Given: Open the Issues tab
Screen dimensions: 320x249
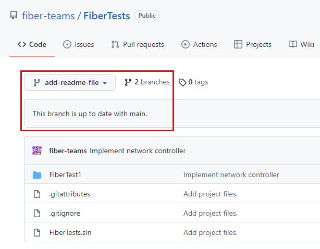Looking at the screenshot, I should point(78,44).
